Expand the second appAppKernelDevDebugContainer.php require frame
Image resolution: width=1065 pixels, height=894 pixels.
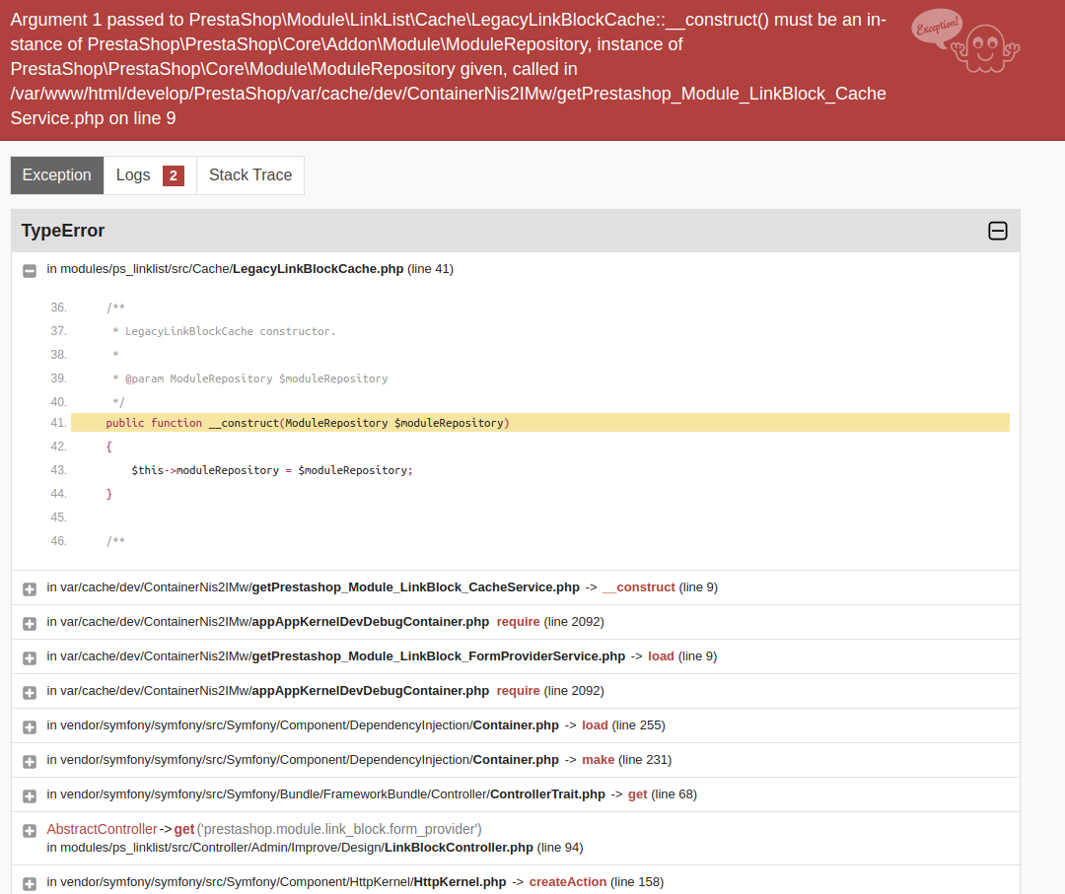(x=29, y=691)
